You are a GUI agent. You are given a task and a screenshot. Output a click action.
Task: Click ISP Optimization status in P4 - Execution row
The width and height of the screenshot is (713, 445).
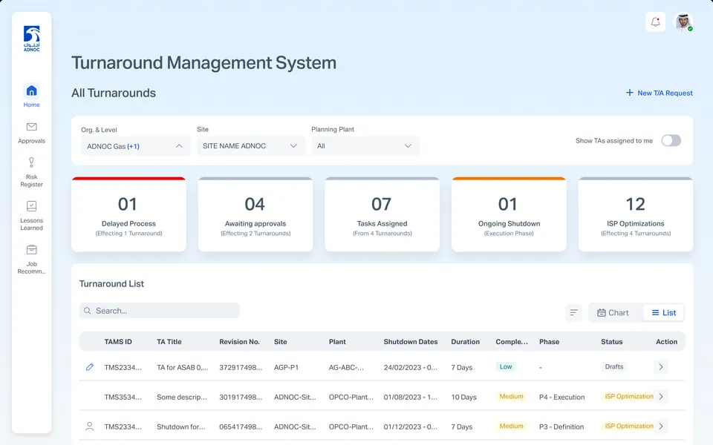629,396
